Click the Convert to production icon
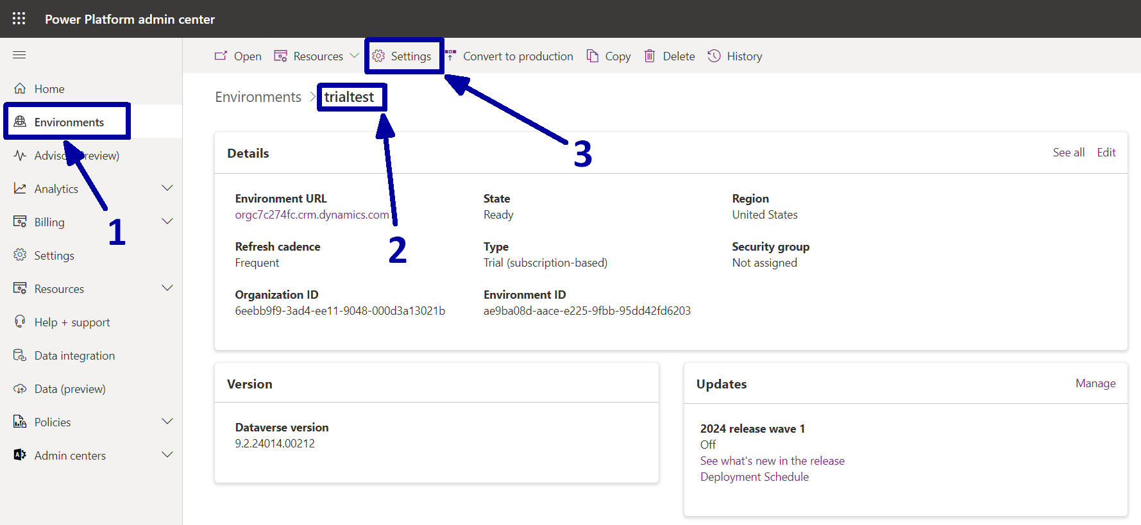 coord(450,56)
